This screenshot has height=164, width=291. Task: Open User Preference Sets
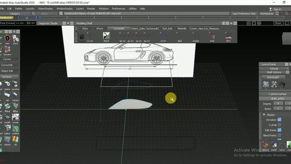[x=244, y=13]
